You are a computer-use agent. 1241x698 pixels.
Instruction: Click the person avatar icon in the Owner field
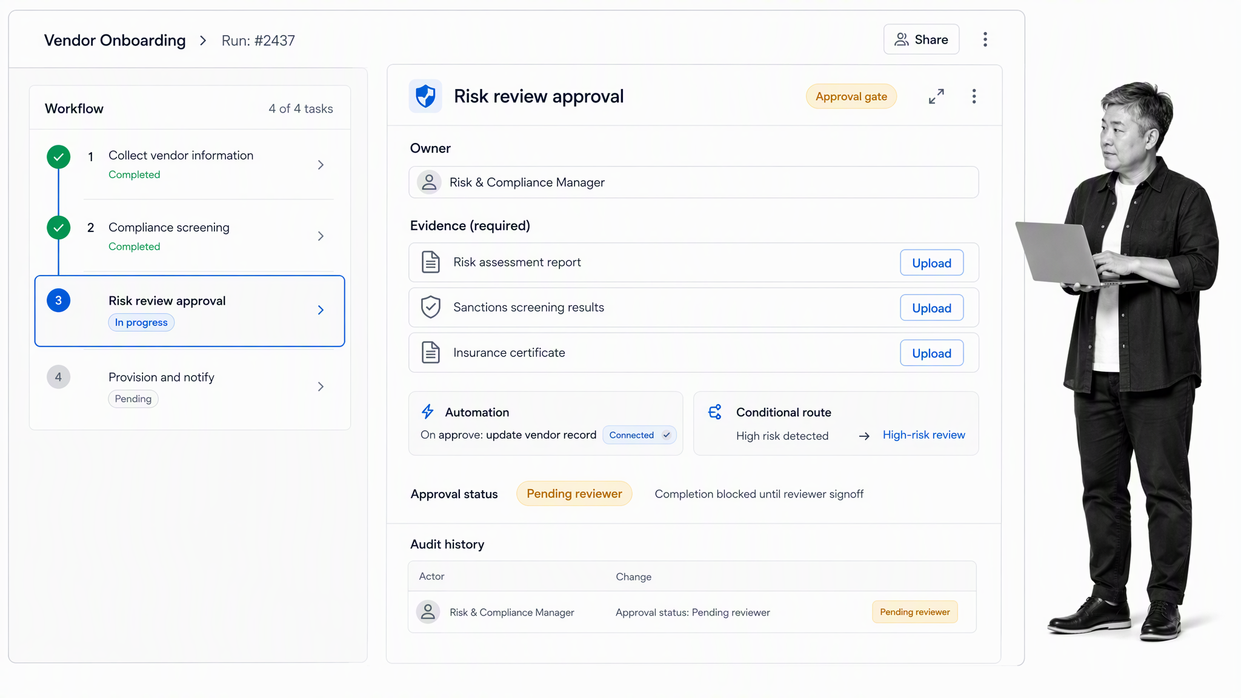click(429, 182)
